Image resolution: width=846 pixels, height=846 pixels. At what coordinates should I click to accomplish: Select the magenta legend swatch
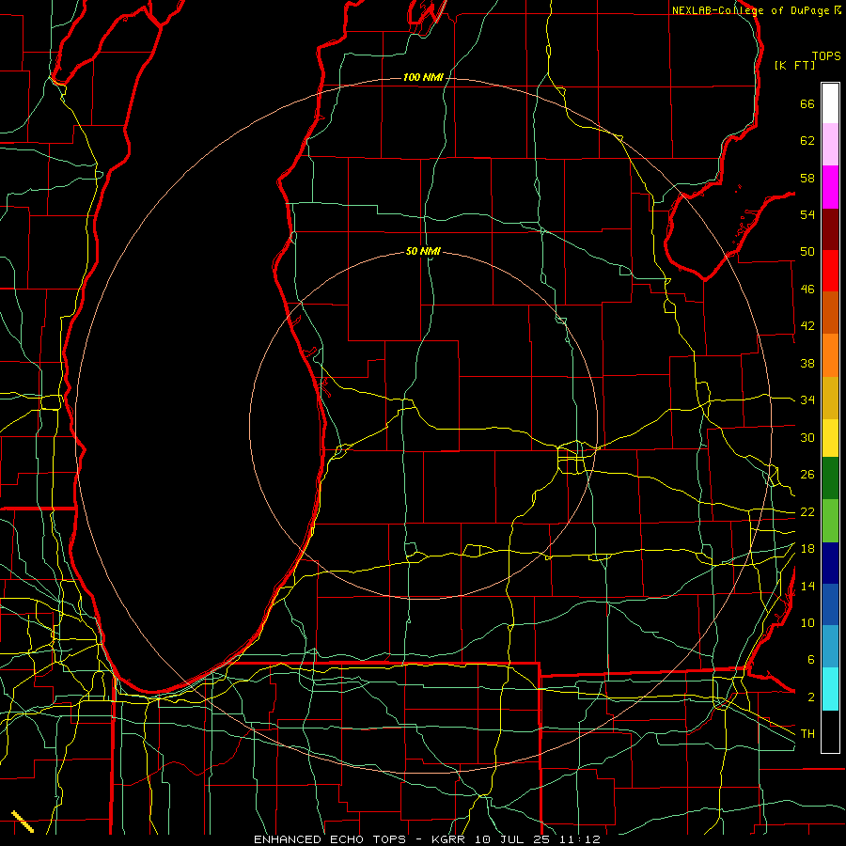pyautogui.click(x=830, y=187)
